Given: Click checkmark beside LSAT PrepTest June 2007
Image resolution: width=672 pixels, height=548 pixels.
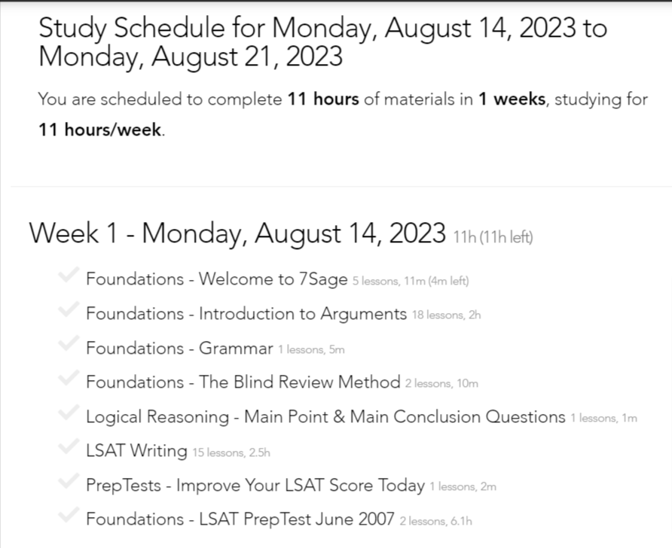Looking at the screenshot, I should (69, 517).
